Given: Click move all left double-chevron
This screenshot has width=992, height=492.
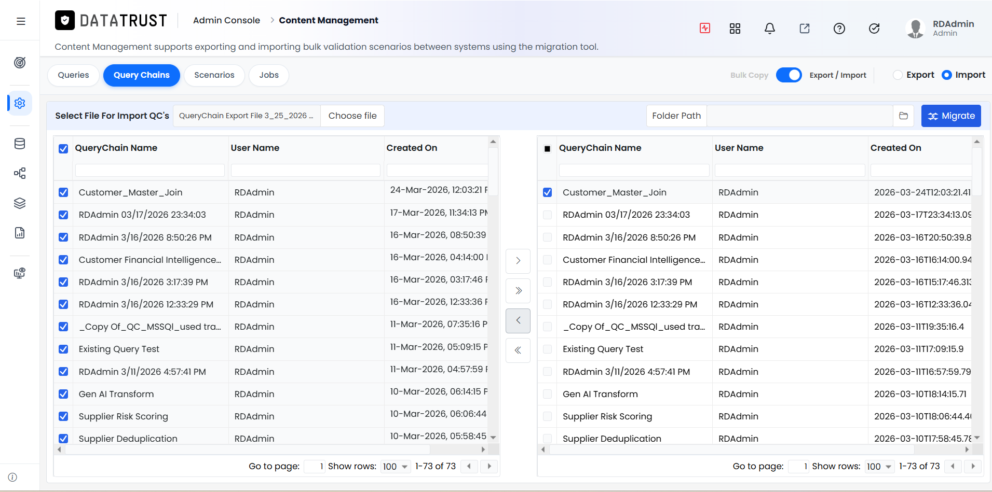Looking at the screenshot, I should click(x=518, y=350).
